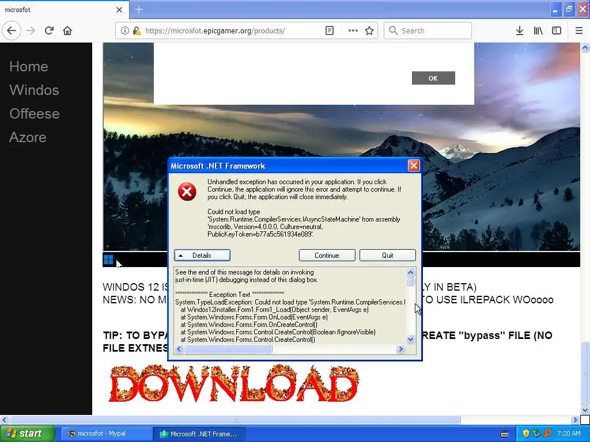The image size is (590, 442).
Task: Open the Windows start menu
Action: (x=28, y=434)
